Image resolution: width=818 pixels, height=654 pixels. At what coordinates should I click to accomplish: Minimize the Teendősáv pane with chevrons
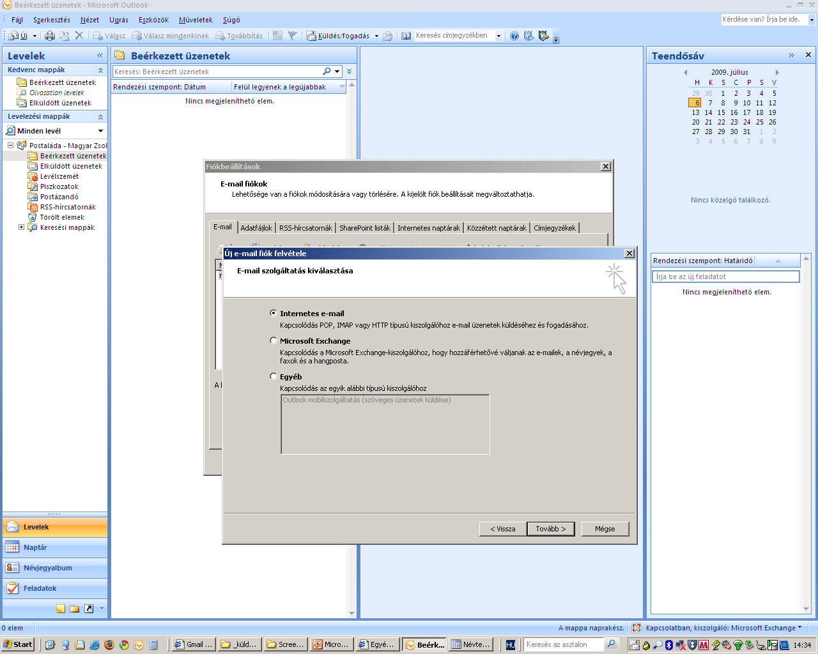click(791, 56)
